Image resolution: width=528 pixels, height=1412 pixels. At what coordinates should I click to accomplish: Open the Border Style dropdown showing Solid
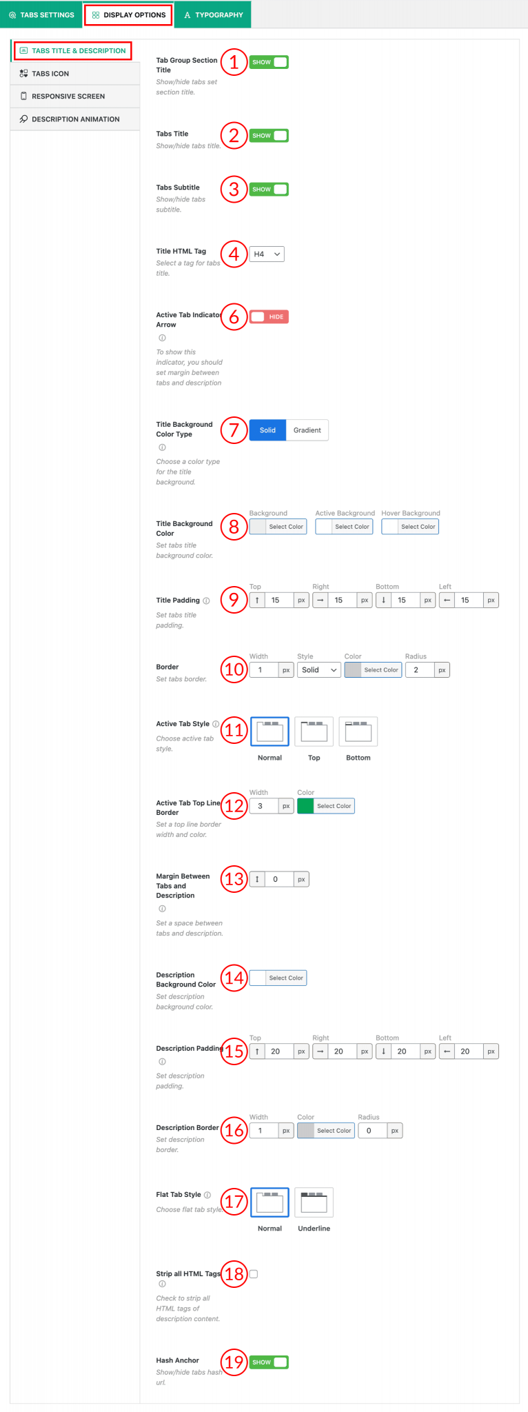318,669
